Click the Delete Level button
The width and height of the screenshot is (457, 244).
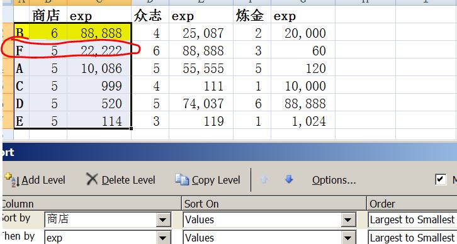coord(120,180)
